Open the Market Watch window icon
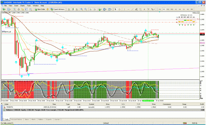This screenshot has width=206, height=125. [x=15, y=9]
